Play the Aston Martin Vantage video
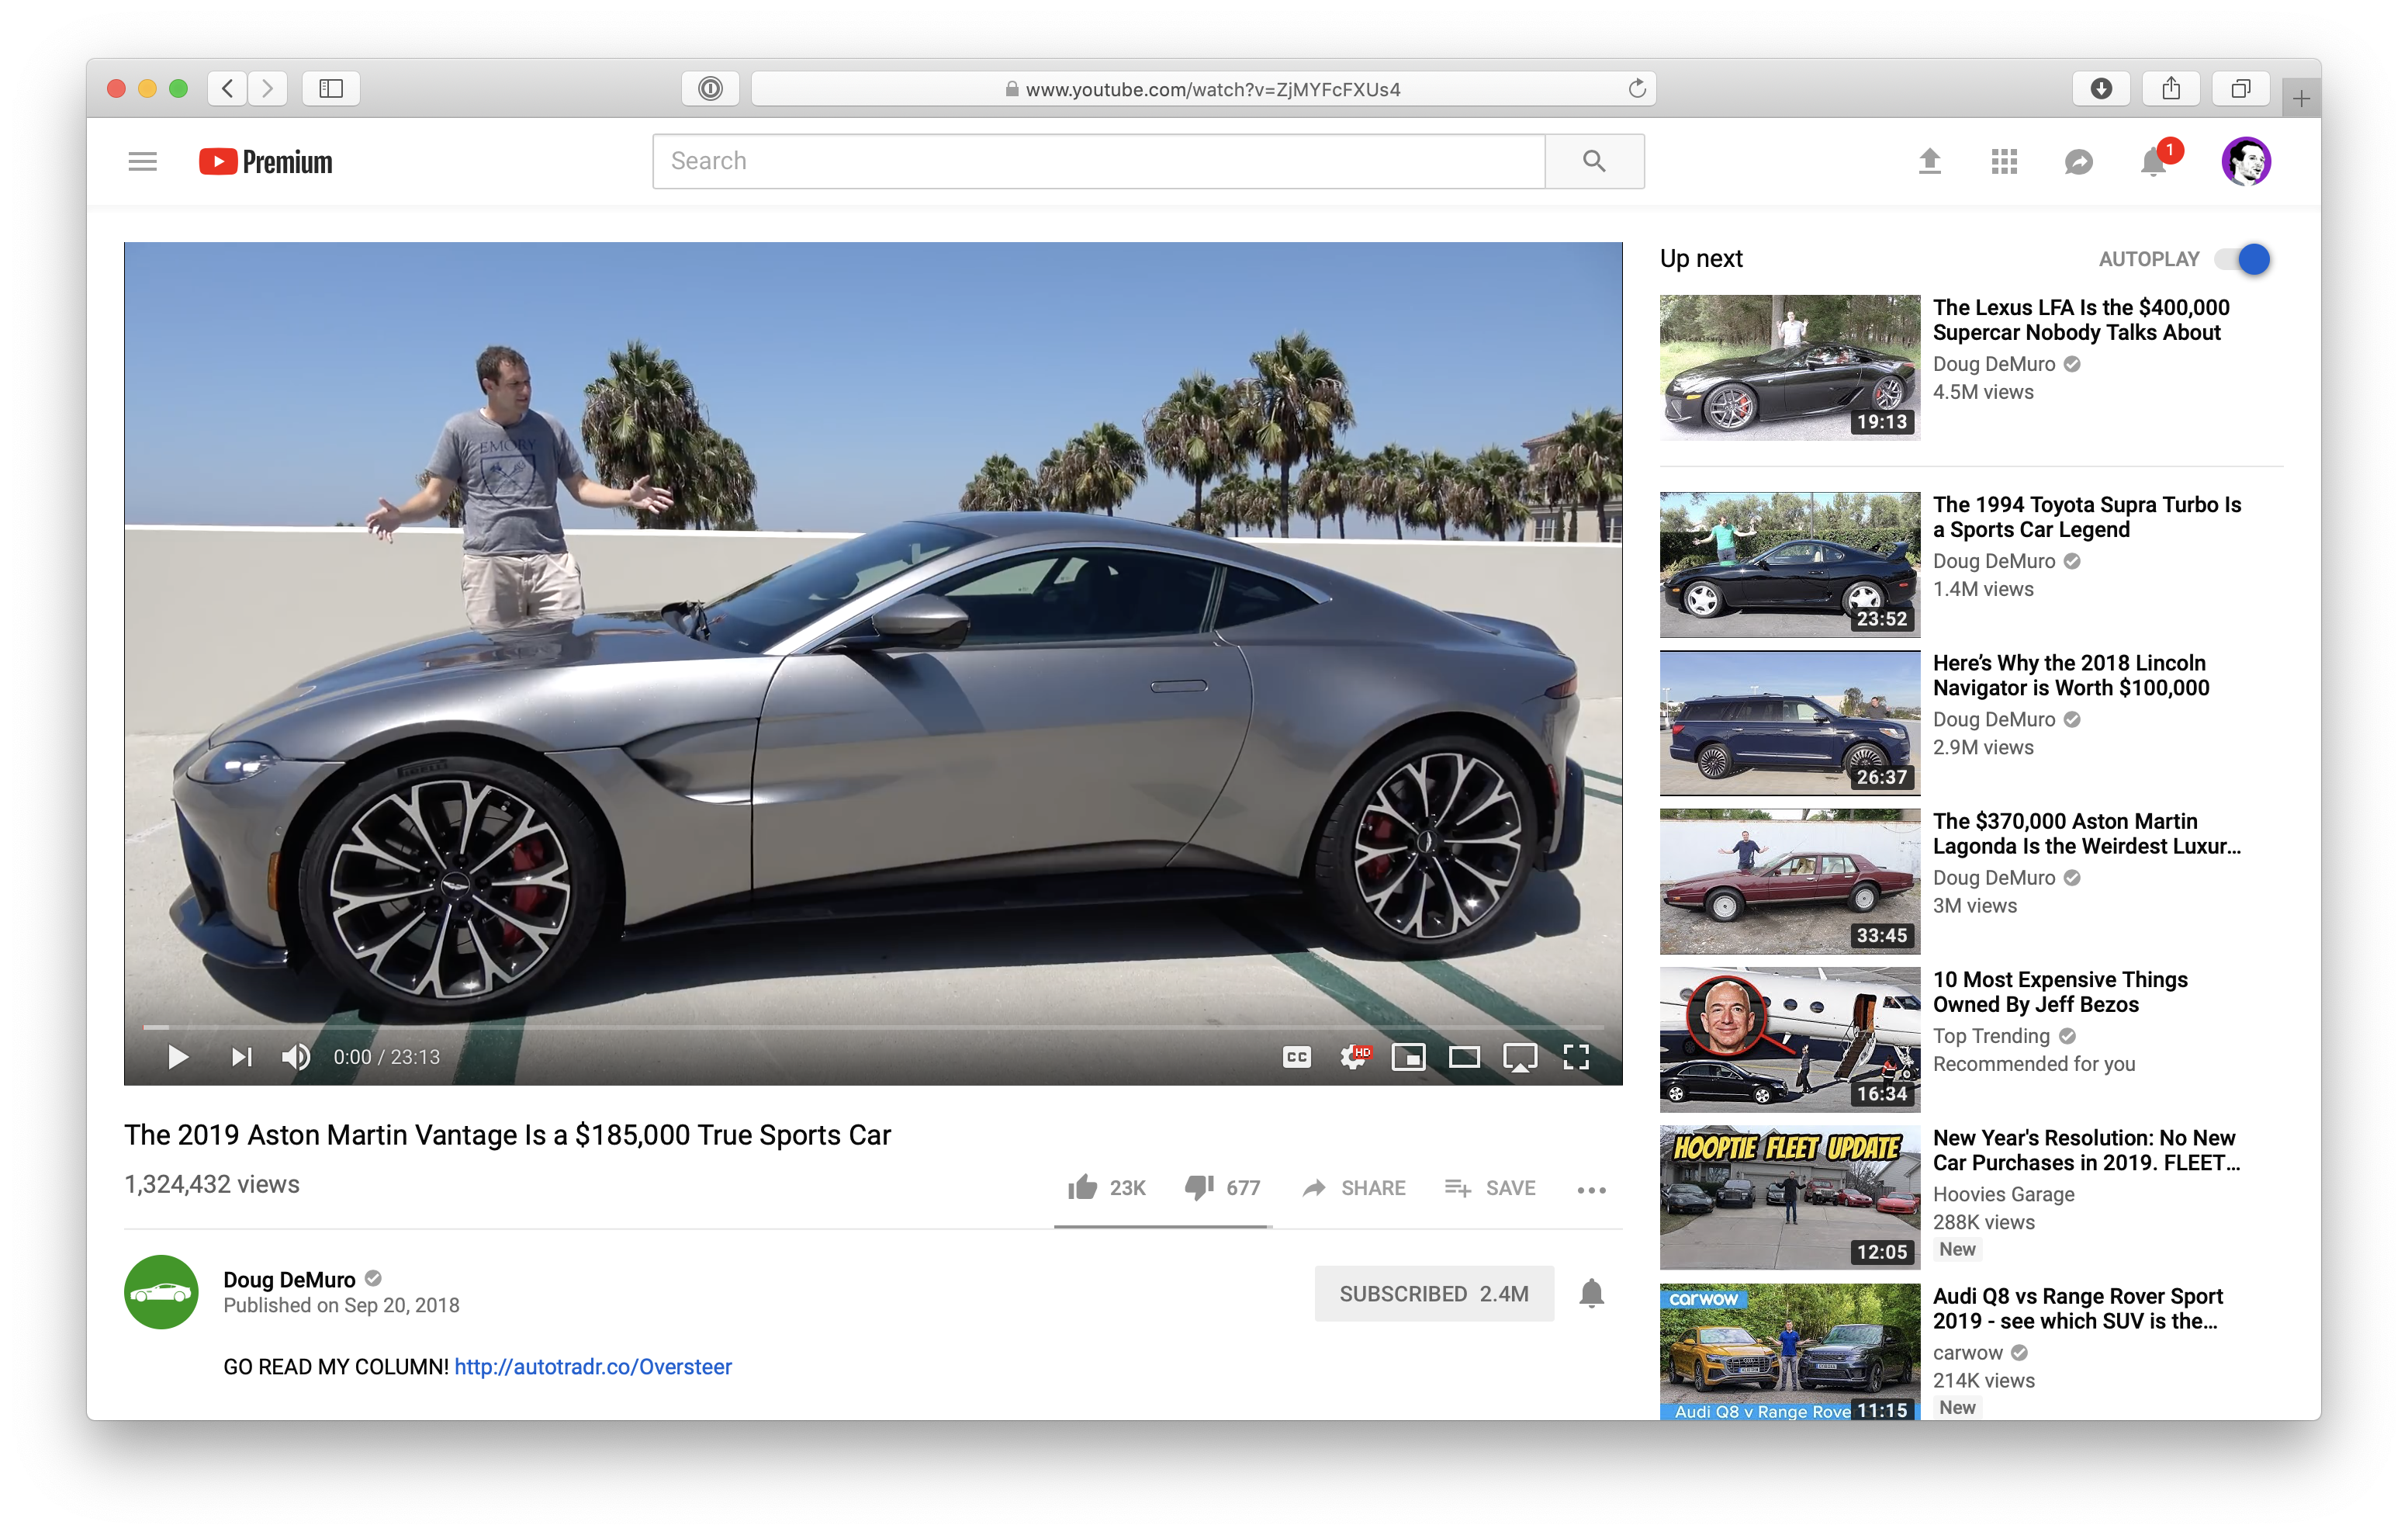Viewport: 2408px width, 1535px height. tap(178, 1057)
